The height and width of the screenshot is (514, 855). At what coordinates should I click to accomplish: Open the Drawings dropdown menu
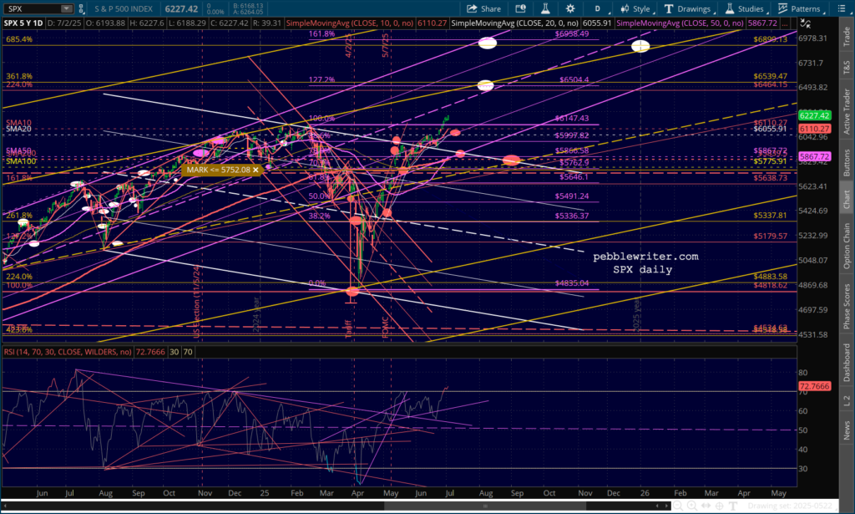(687, 8)
